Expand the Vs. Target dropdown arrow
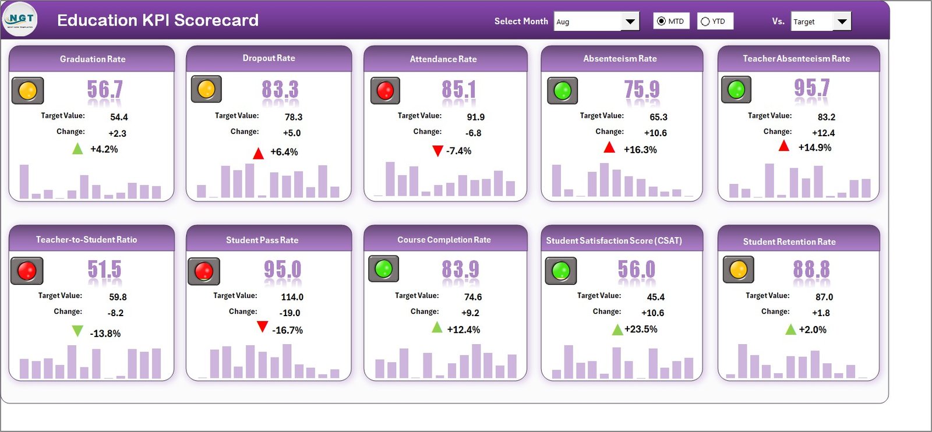Viewport: 932px width, 432px height. tap(842, 22)
